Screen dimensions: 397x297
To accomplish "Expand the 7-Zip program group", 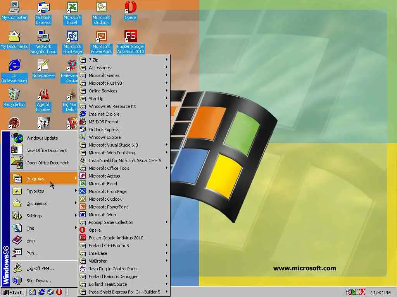I will (124, 60).
